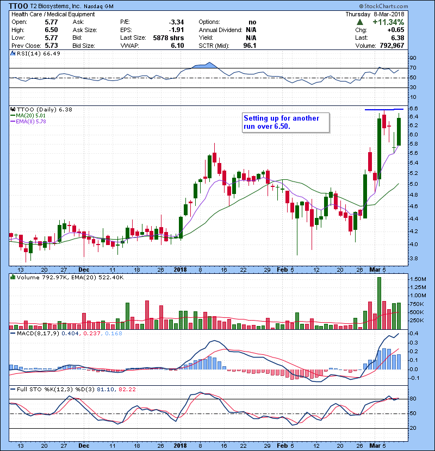This screenshot has width=435, height=451.
Task: Click the 1.50M volume axis label
Action: (418, 279)
